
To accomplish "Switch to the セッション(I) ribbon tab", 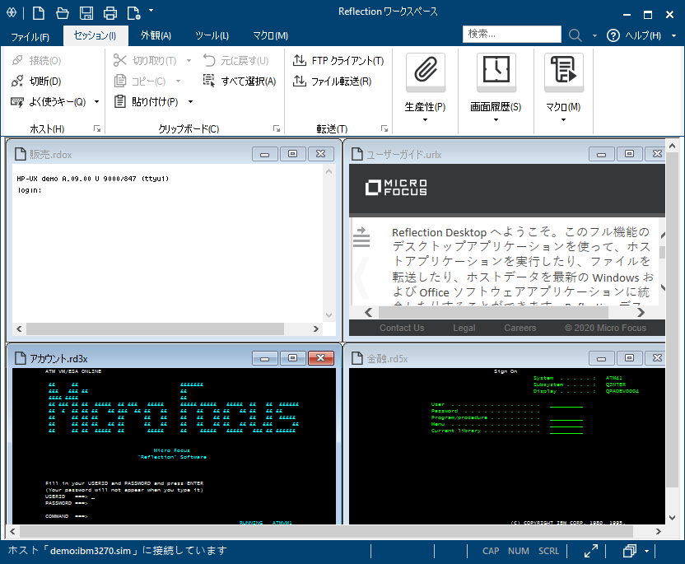I will pos(96,36).
